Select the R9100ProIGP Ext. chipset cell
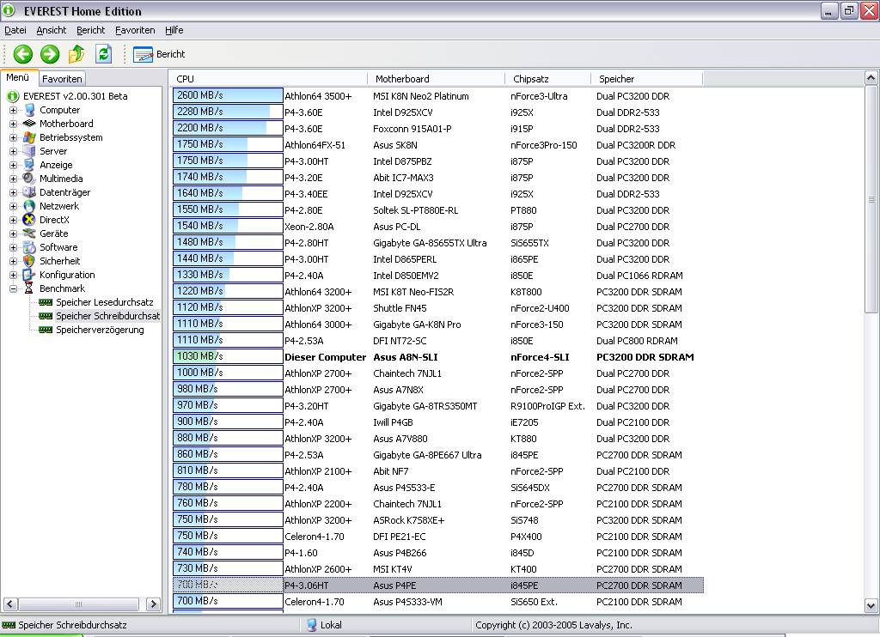The image size is (880, 637). tap(547, 407)
